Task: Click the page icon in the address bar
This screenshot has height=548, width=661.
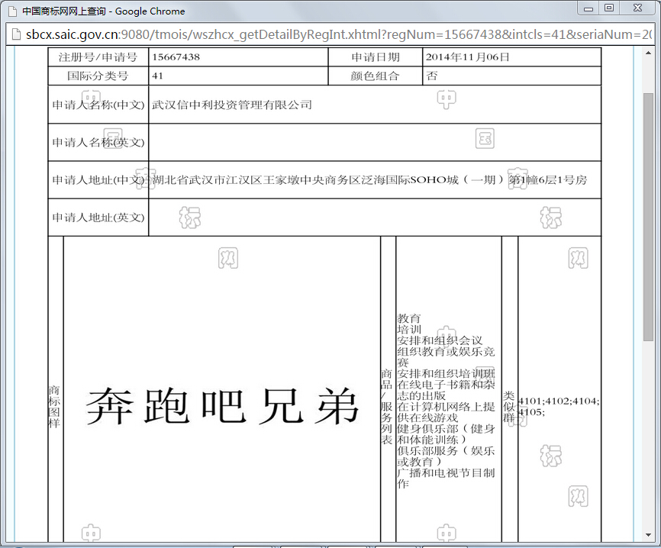Action: (16, 34)
